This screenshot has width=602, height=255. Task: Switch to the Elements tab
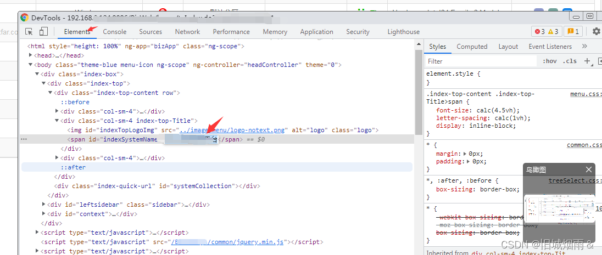pos(77,32)
